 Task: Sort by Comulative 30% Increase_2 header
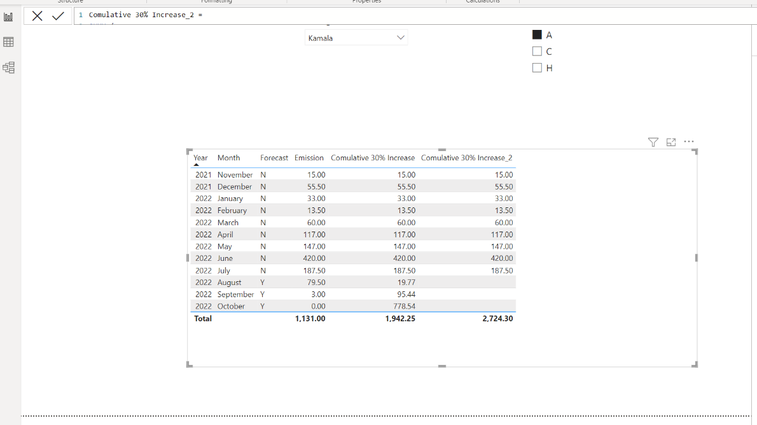(466, 158)
